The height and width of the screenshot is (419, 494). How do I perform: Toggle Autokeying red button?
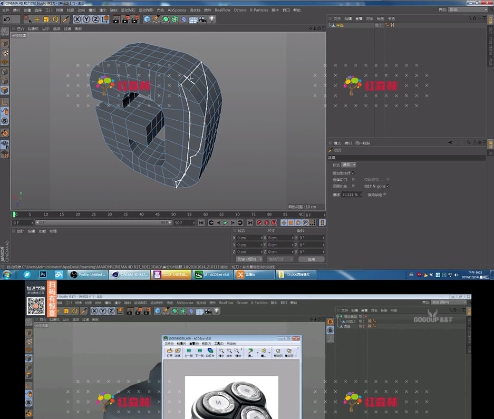click(x=267, y=223)
